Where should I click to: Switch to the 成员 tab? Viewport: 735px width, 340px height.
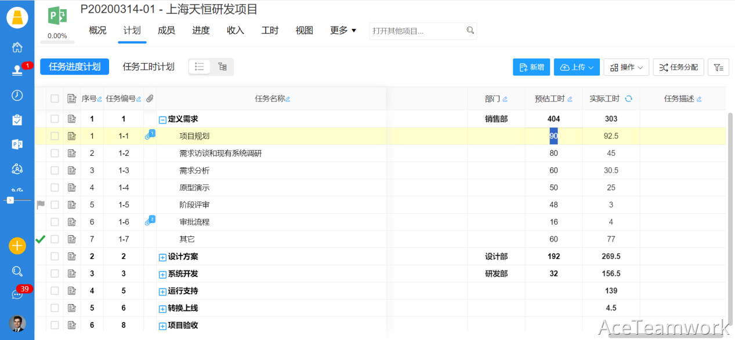coord(166,31)
